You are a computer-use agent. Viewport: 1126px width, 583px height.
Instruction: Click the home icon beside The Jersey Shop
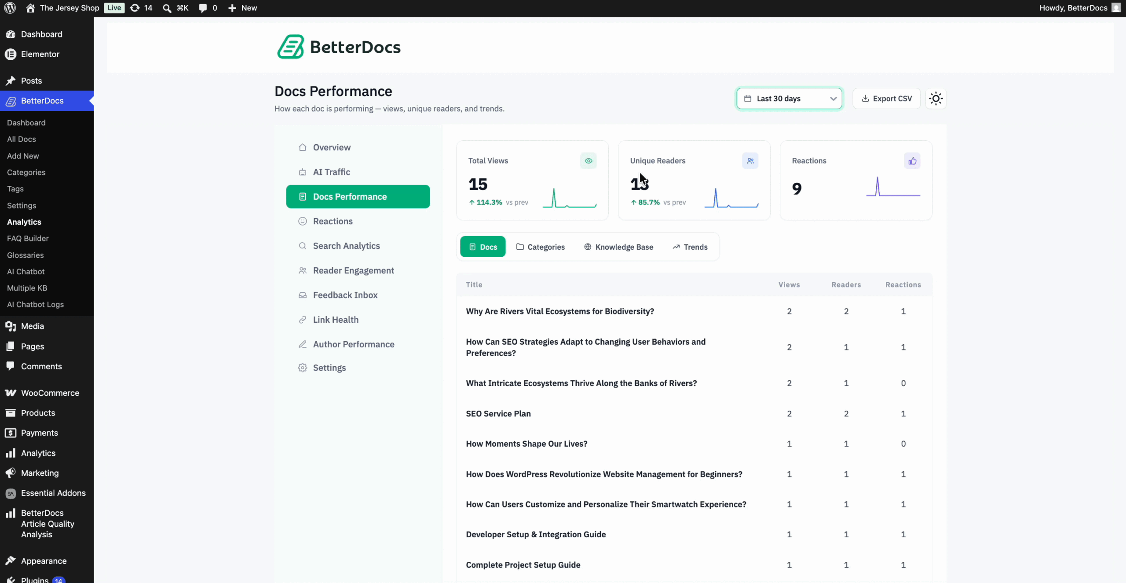(30, 8)
